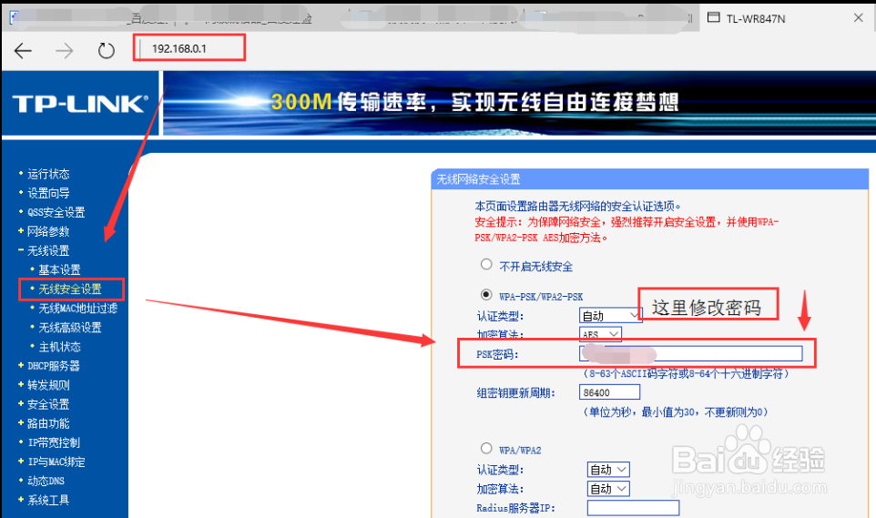The image size is (876, 518).
Task: Expand the 转发规则 section
Action: pyautogui.click(x=48, y=385)
